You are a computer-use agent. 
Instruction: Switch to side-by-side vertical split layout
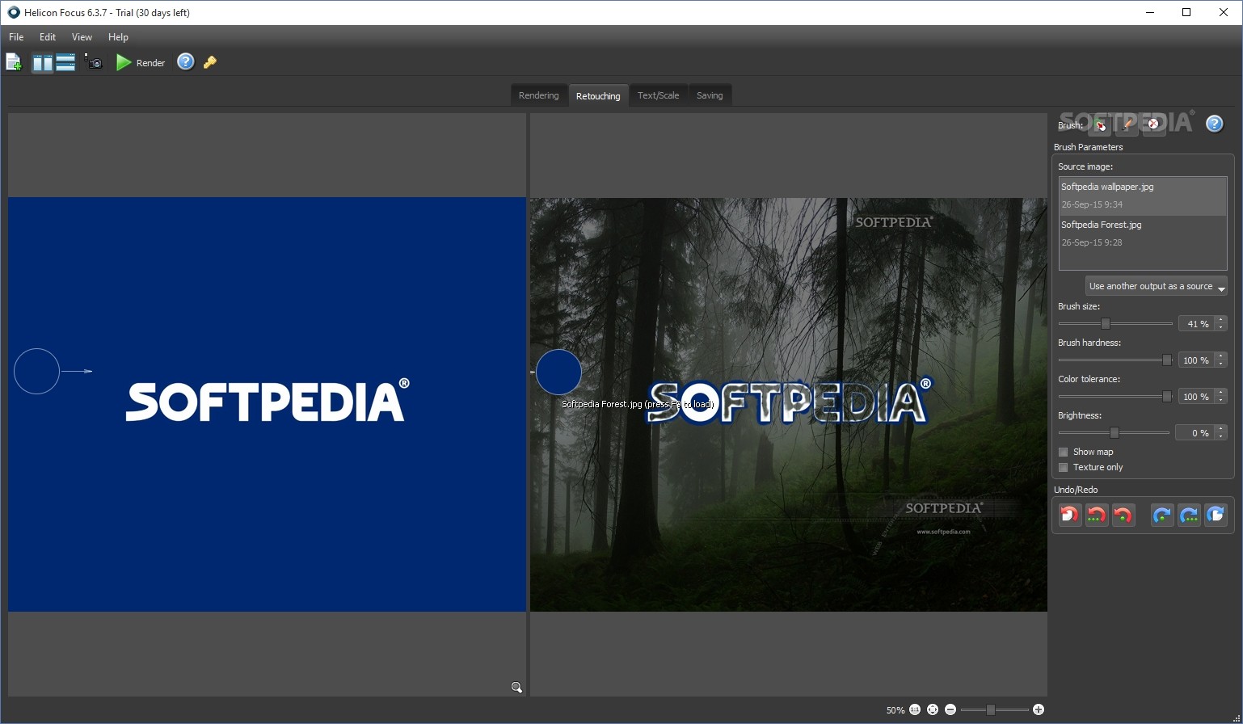click(43, 62)
